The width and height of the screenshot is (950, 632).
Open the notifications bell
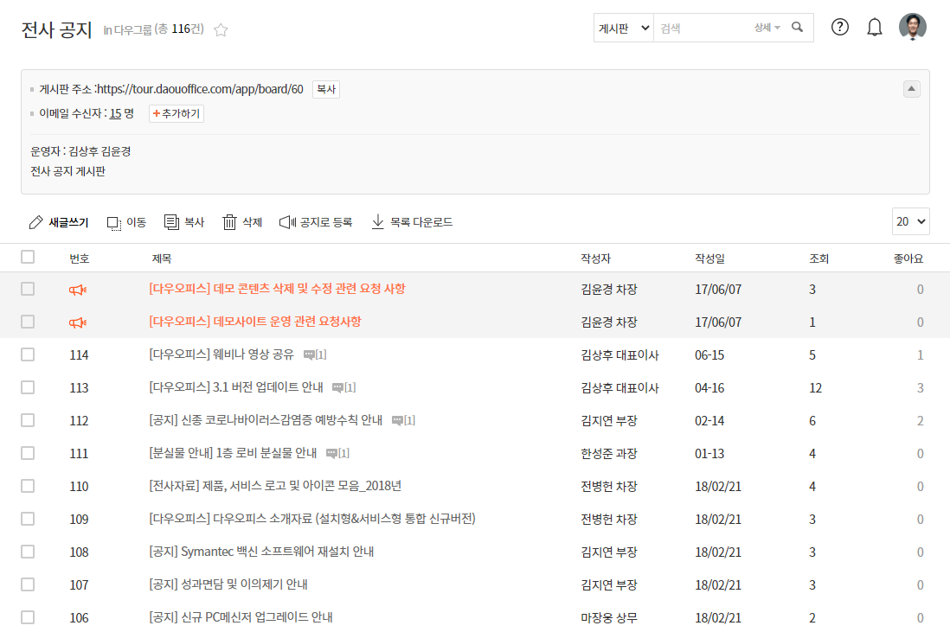(875, 27)
